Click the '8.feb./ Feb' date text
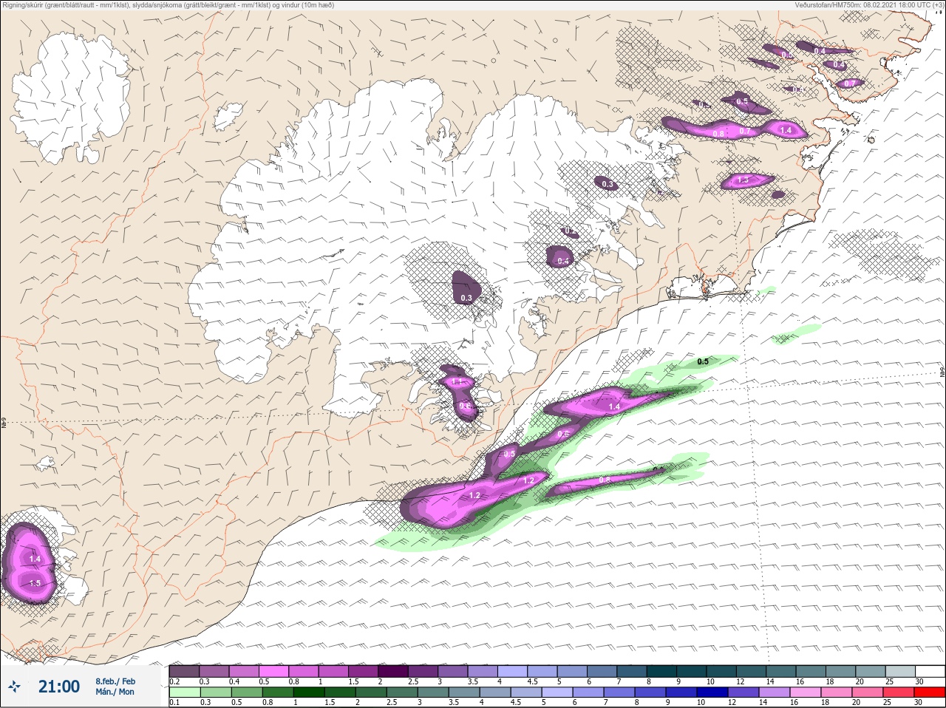 115,681
